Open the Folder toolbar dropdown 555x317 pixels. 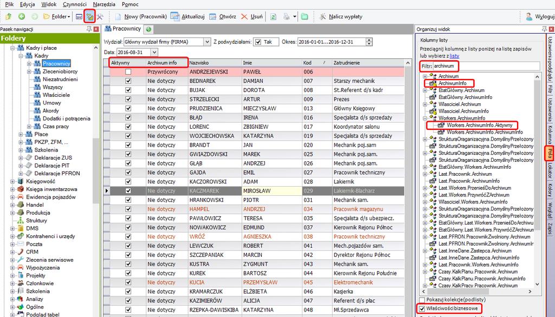tap(56, 17)
